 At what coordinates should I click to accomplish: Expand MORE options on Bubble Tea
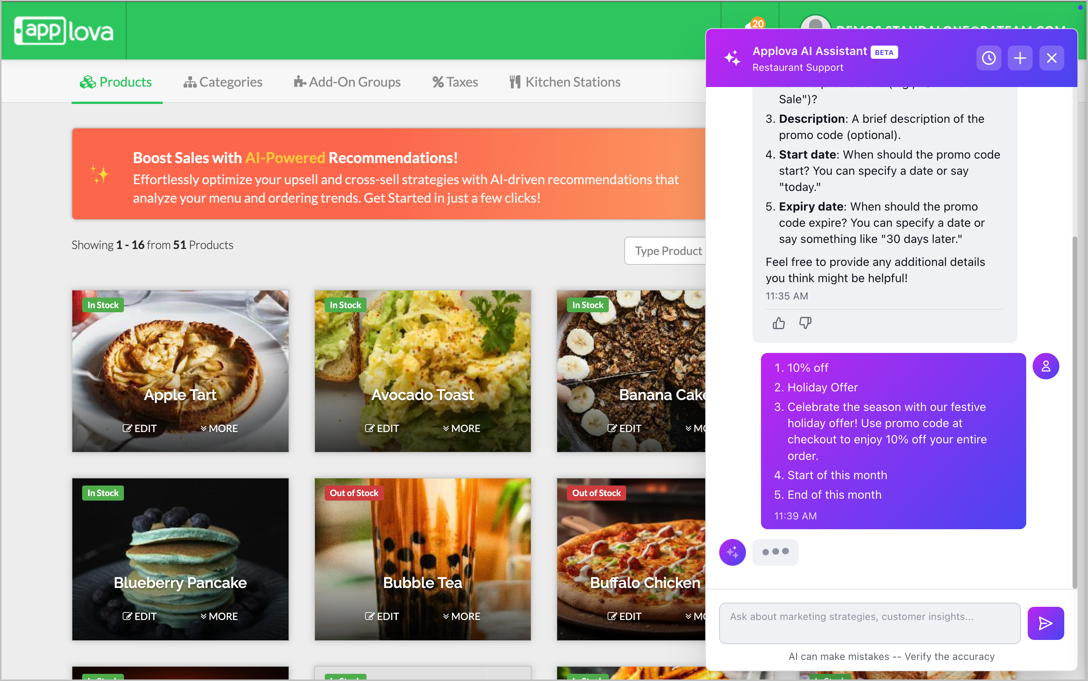tap(462, 616)
